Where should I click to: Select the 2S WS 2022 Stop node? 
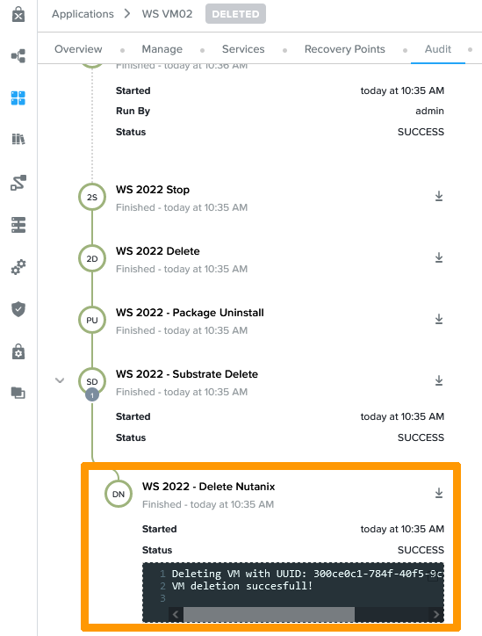point(92,197)
